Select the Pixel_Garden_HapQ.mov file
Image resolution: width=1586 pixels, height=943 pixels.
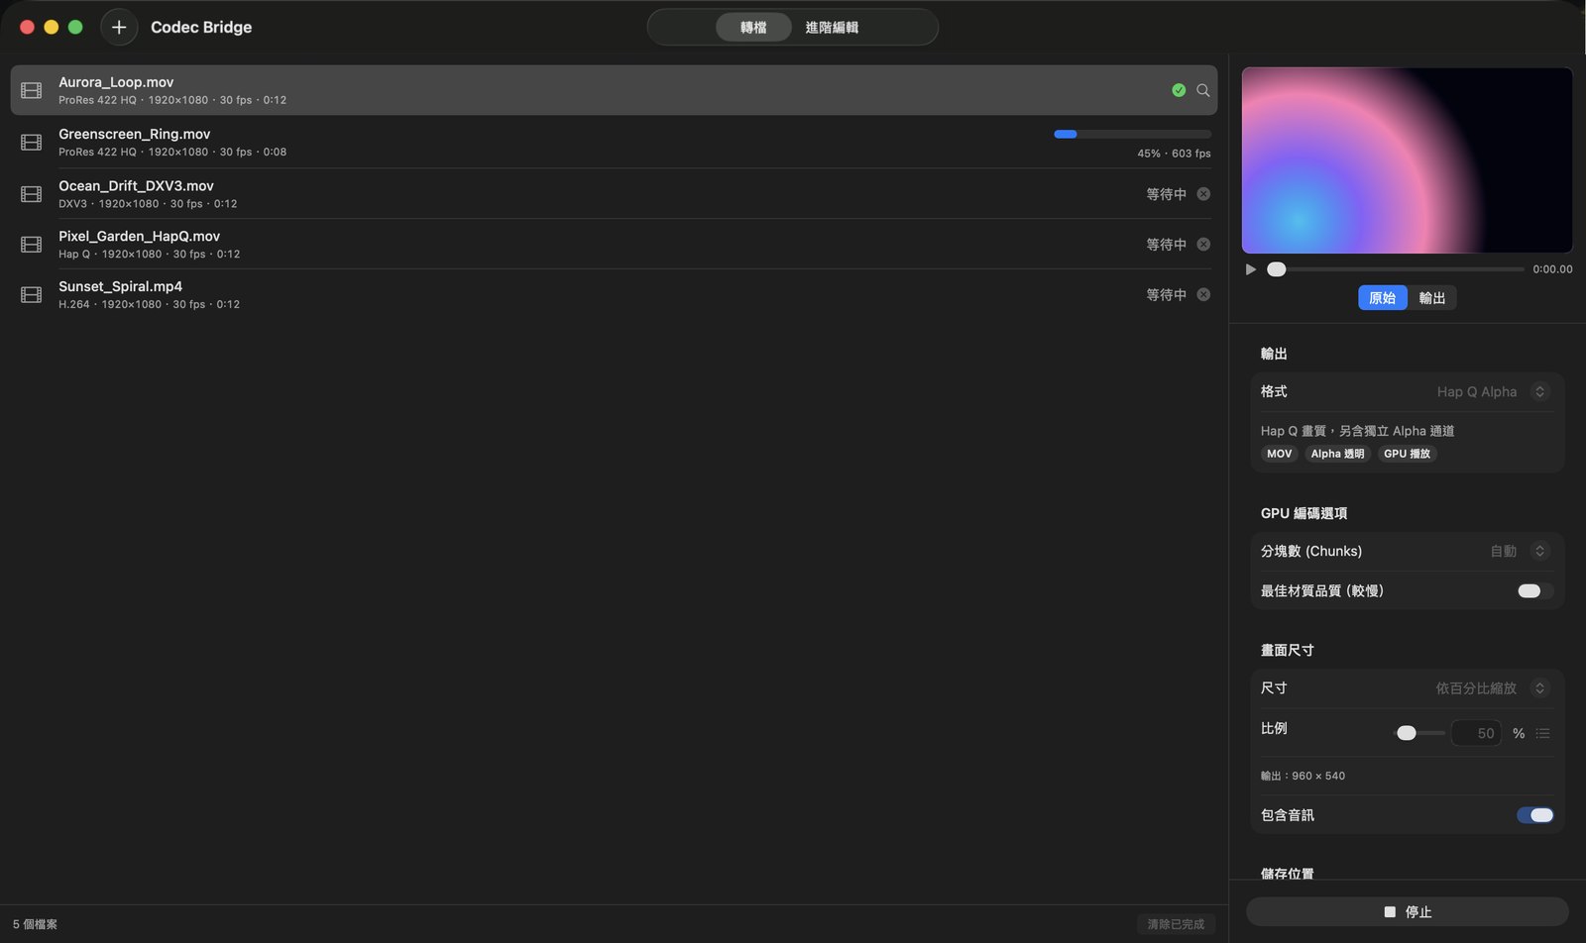tap(614, 245)
